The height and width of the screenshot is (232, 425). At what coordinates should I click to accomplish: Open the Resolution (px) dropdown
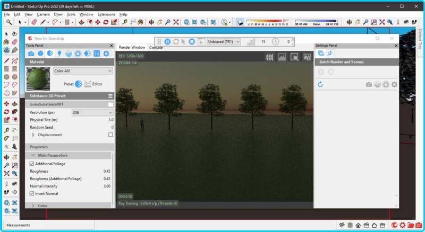click(92, 112)
